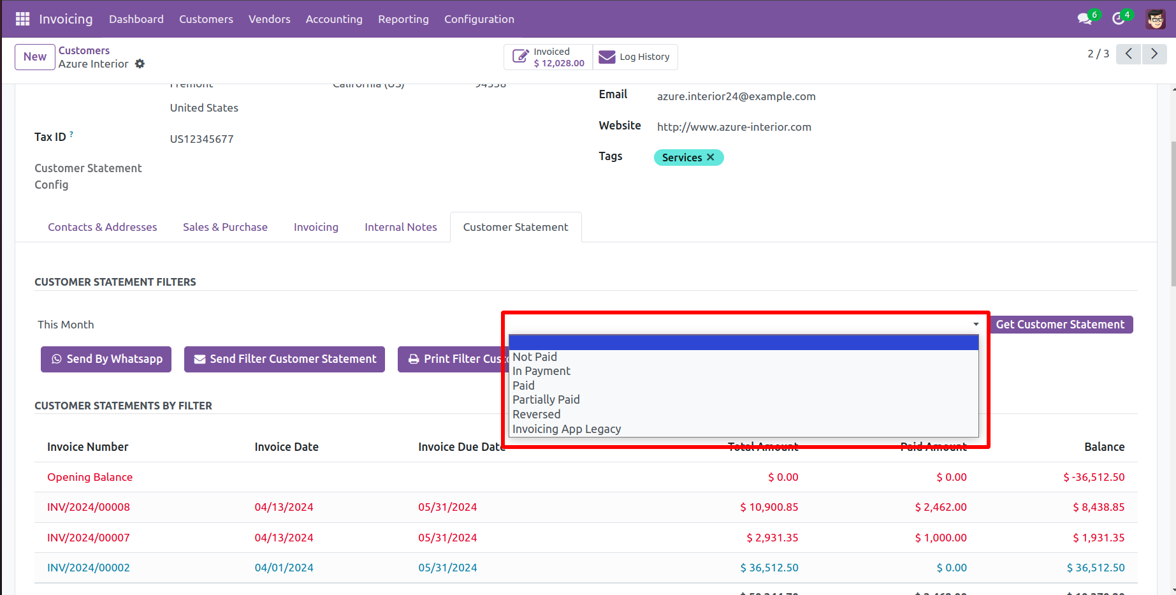The width and height of the screenshot is (1176, 595).
Task: Click the Invoice Date column header
Action: pos(286,447)
